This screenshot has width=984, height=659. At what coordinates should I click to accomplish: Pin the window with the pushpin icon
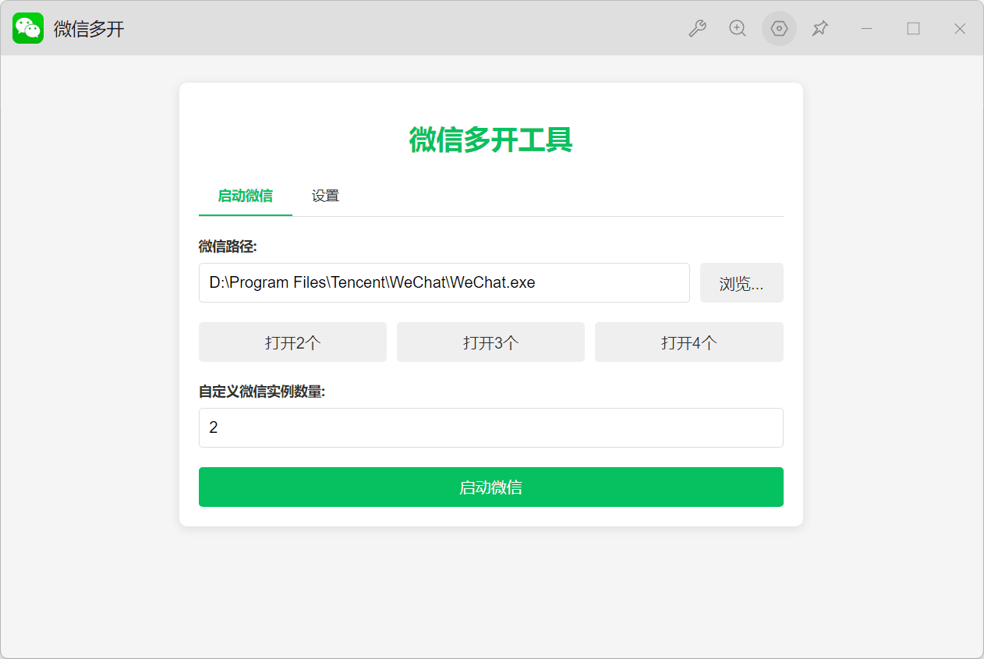[x=819, y=29]
